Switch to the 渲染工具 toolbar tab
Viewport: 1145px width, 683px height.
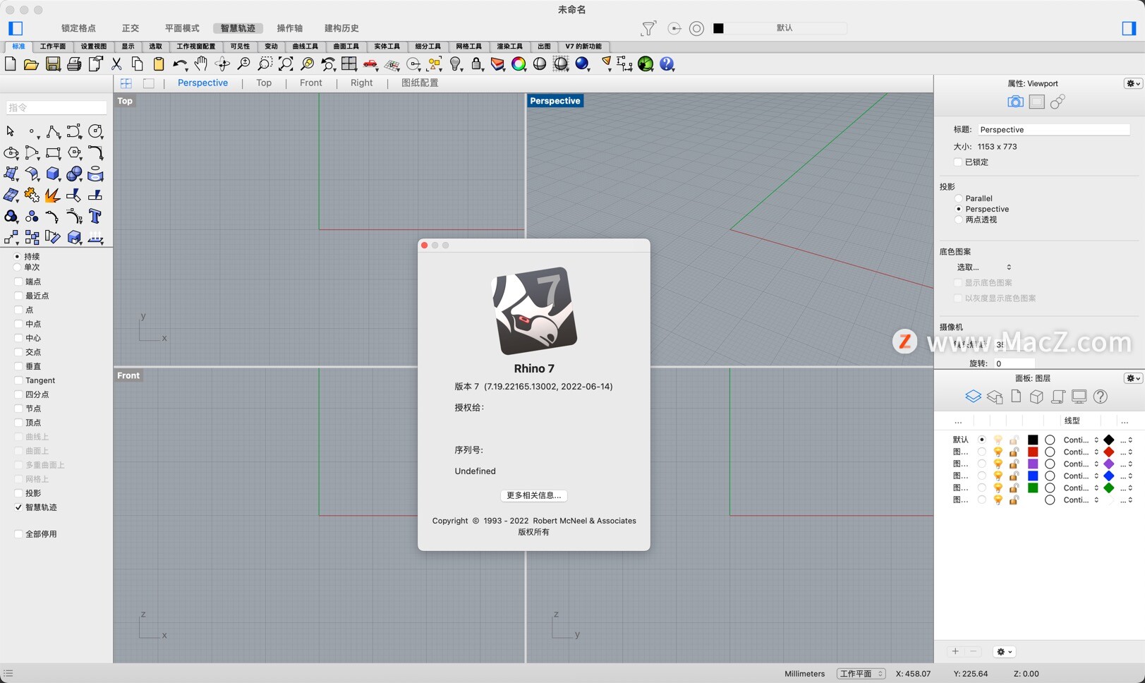509,47
